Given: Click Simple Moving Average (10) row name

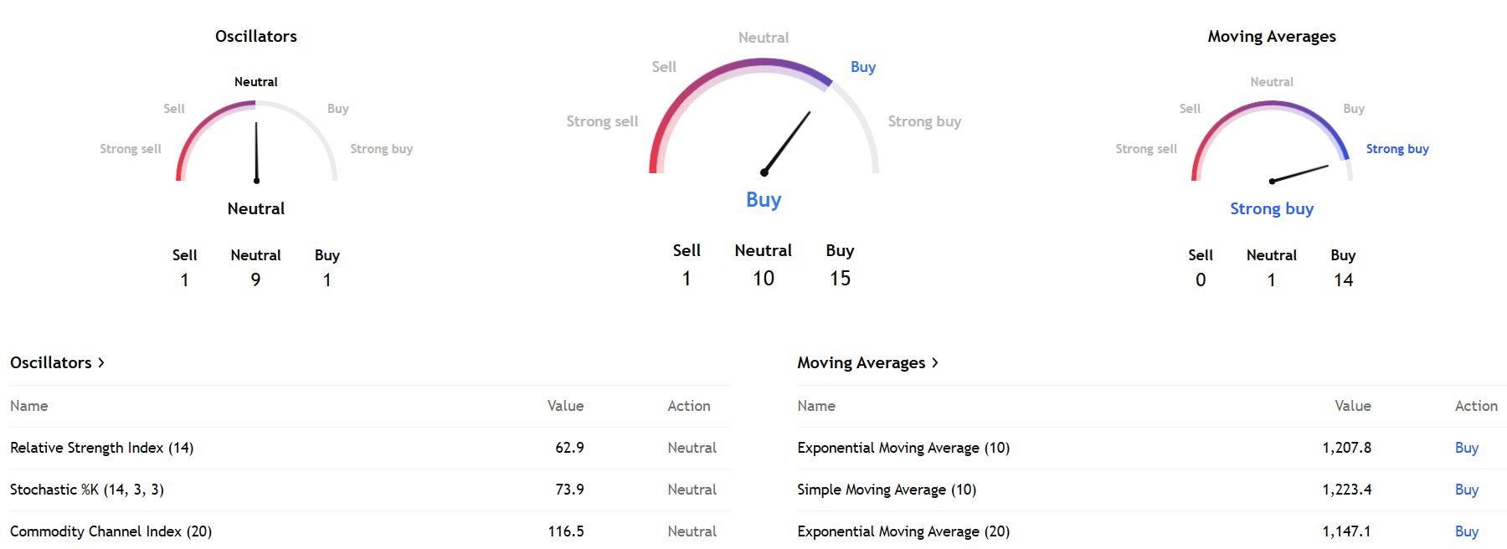Looking at the screenshot, I should tap(887, 490).
